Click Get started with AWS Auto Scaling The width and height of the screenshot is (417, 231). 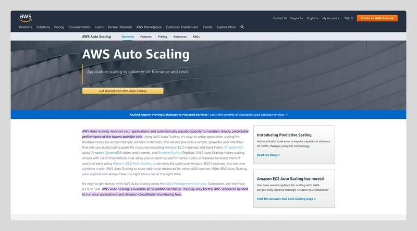[123, 91]
